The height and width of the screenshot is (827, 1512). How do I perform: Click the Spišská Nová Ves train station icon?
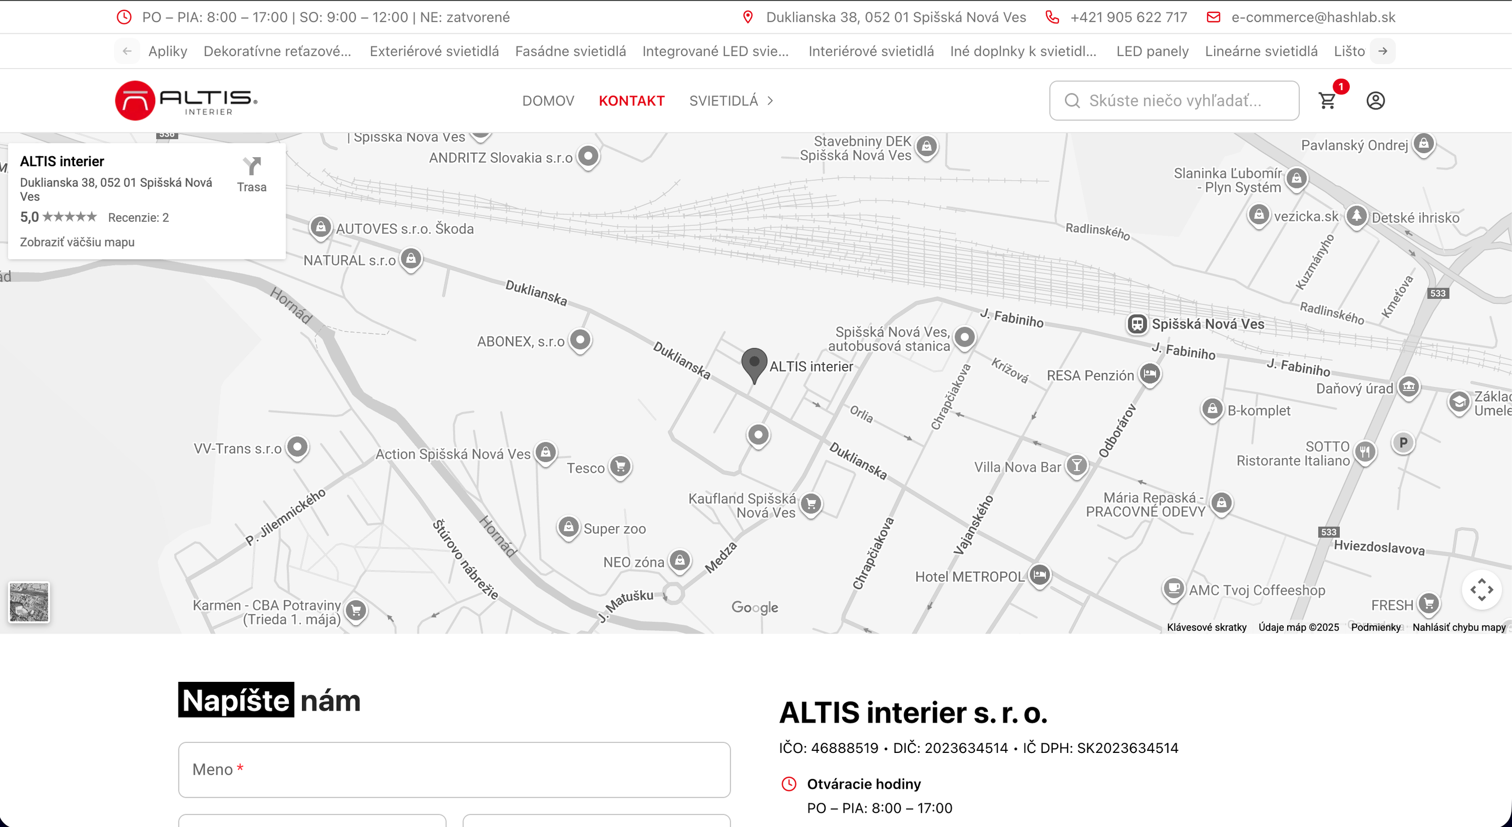[1137, 324]
